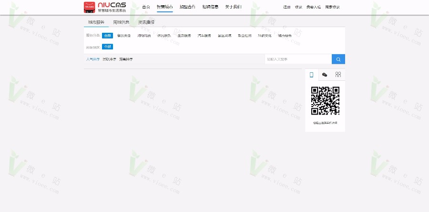Screen dimensions: 429x212
Task: Click the QR code image
Action: point(325,101)
